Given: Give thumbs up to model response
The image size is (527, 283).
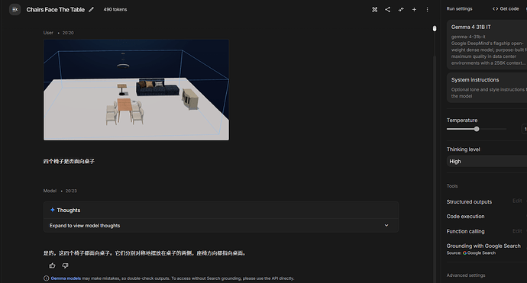Looking at the screenshot, I should point(52,265).
